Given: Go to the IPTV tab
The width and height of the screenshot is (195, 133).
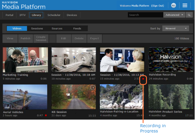Looking at the screenshot, I should click(x=23, y=15).
